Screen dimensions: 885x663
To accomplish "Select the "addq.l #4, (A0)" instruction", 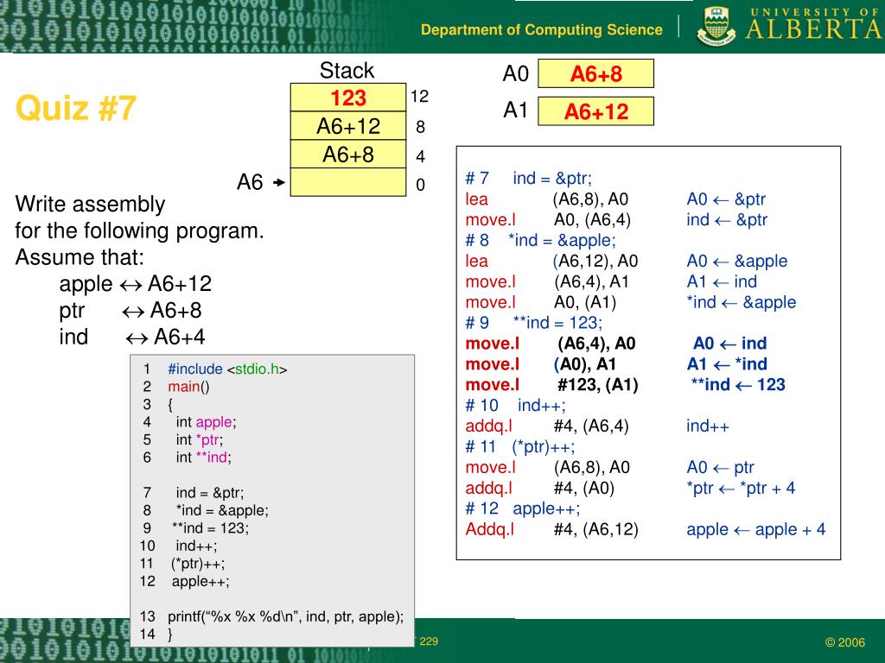I will tap(540, 488).
